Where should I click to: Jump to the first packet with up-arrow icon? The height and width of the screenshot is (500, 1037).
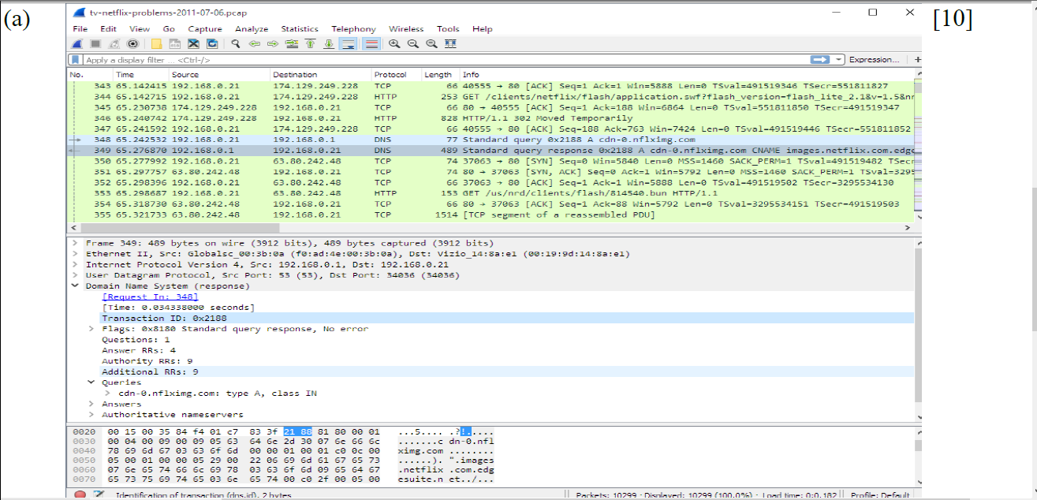click(310, 43)
